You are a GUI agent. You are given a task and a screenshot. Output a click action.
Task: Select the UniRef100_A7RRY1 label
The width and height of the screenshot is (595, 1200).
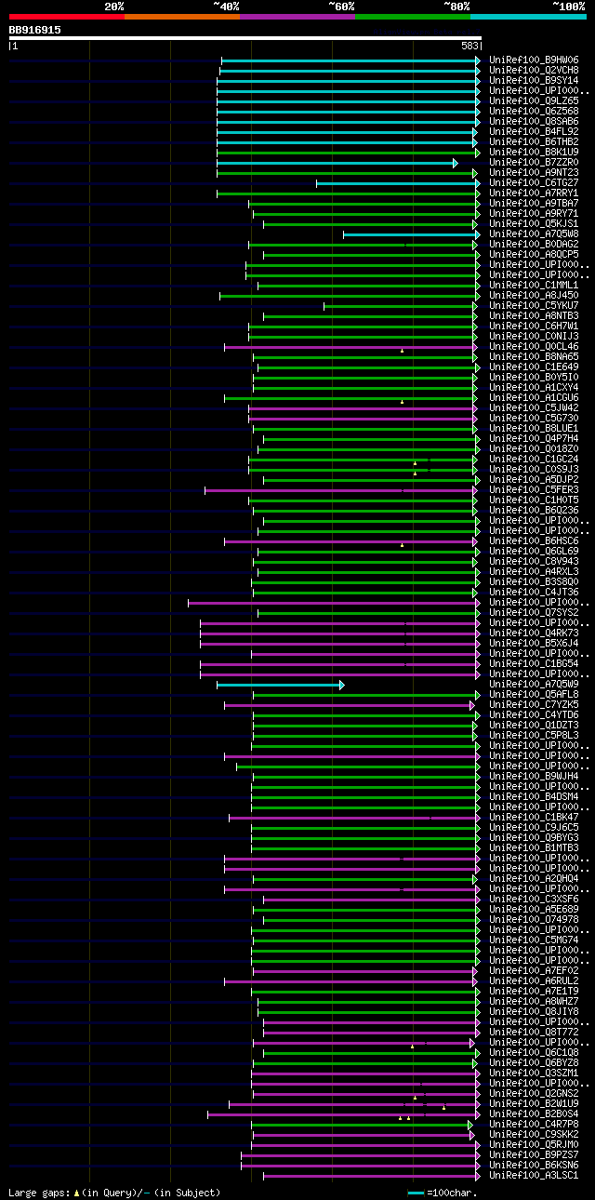tap(533, 193)
